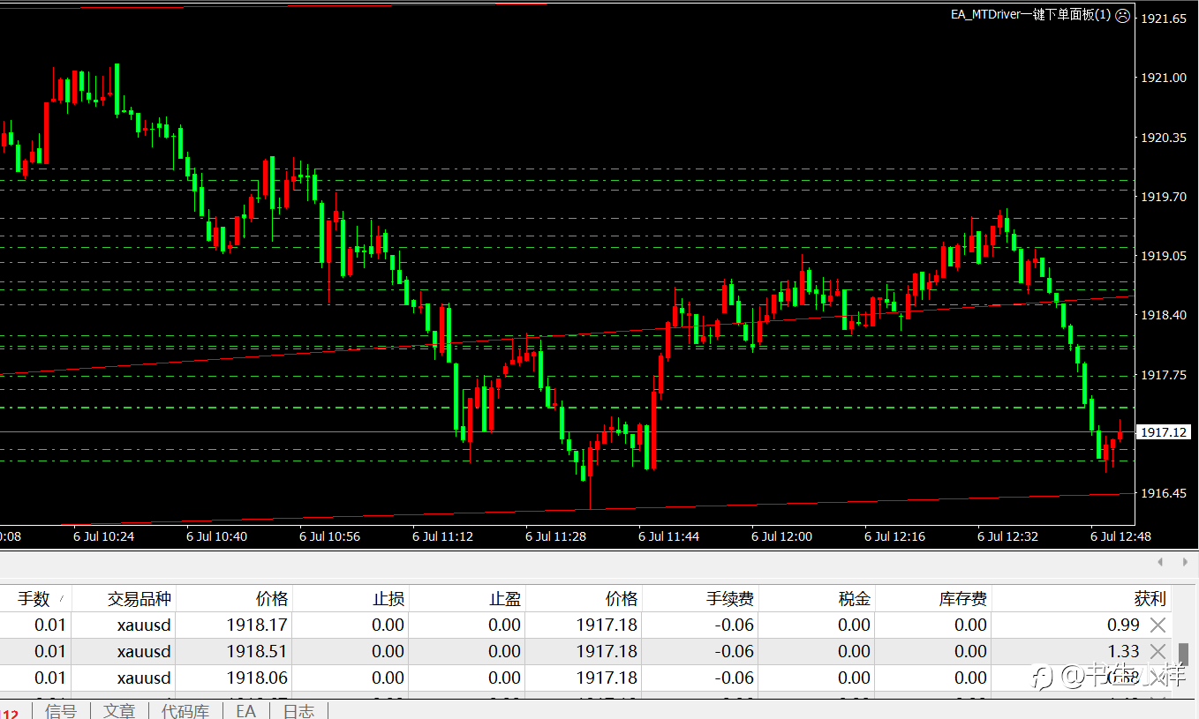Click the EA sad-face status icon
This screenshot has width=1199, height=719.
click(x=1123, y=15)
